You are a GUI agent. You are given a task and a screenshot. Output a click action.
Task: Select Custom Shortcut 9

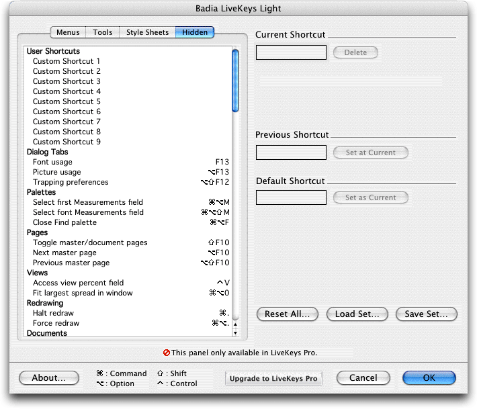pos(128,142)
